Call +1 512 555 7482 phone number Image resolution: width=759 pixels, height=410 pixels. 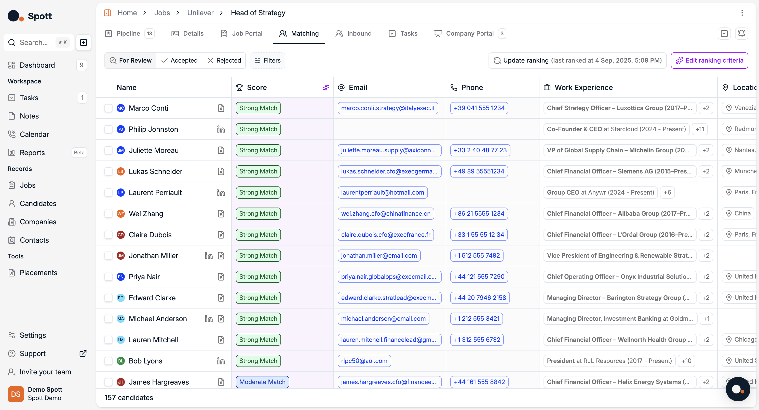(477, 255)
